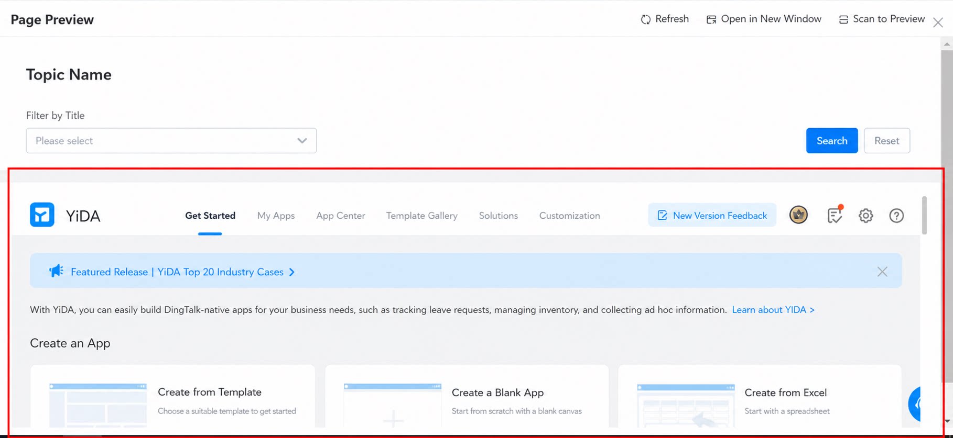Open the Please select combo box

pos(171,141)
